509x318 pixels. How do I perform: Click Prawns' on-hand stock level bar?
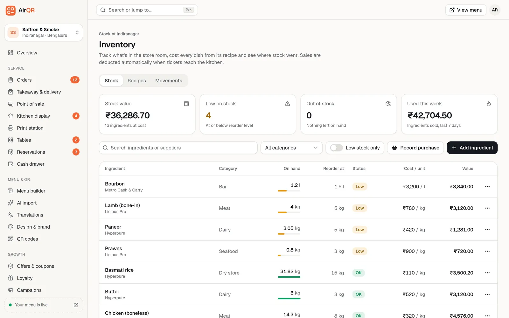point(289,255)
